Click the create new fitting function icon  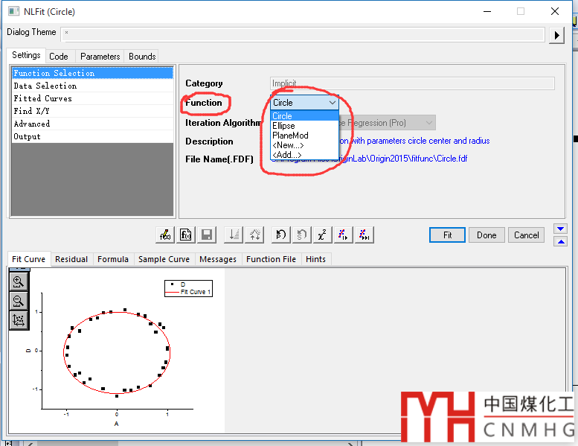click(x=186, y=235)
